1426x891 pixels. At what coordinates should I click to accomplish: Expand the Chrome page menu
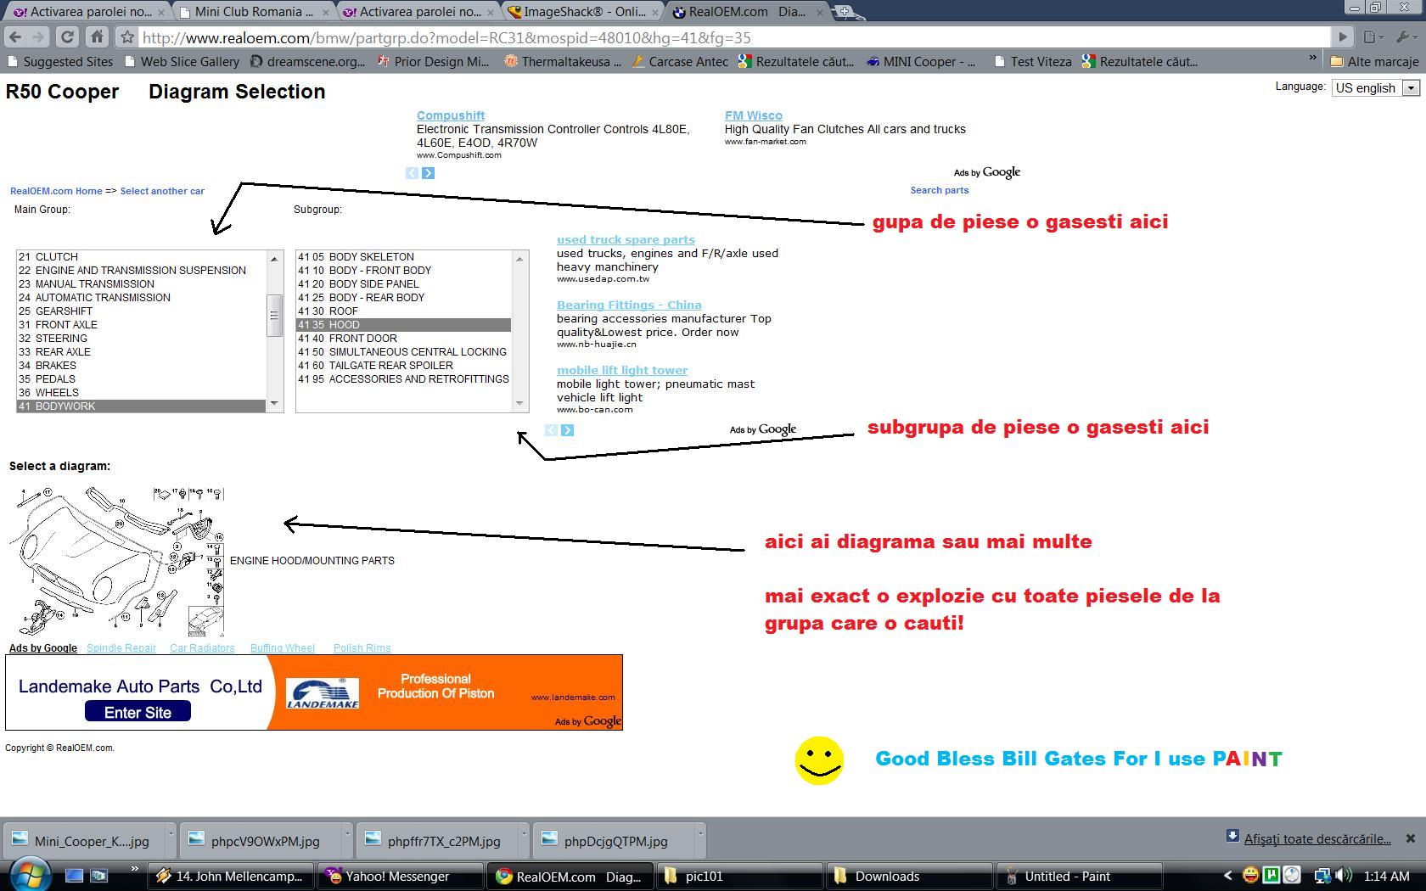coord(1374,37)
